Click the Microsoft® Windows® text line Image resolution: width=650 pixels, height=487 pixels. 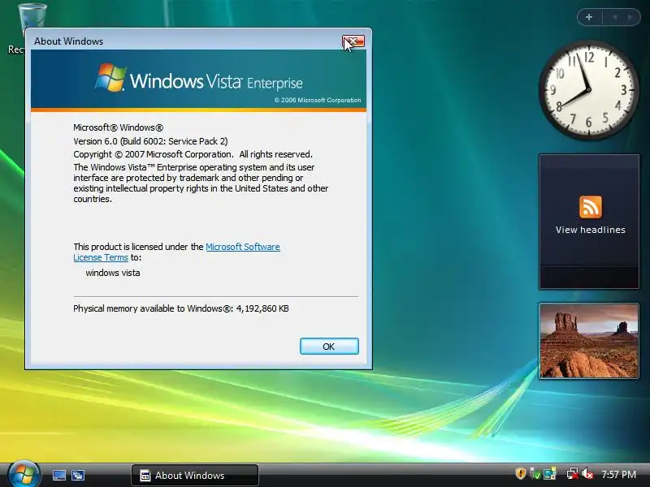click(118, 127)
